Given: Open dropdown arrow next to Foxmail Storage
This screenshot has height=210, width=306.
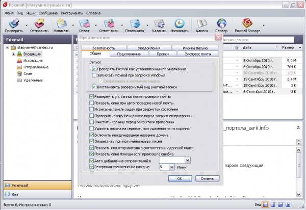Looking at the screenshot, I should coord(264,25).
